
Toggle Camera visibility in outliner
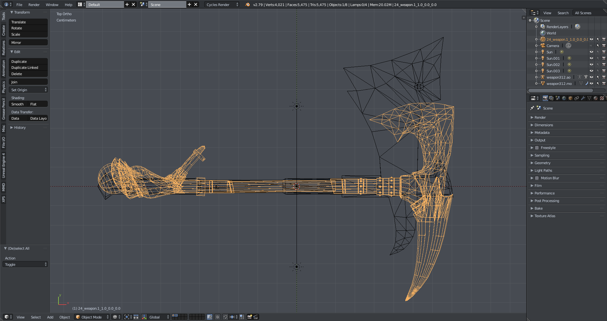tap(592, 45)
